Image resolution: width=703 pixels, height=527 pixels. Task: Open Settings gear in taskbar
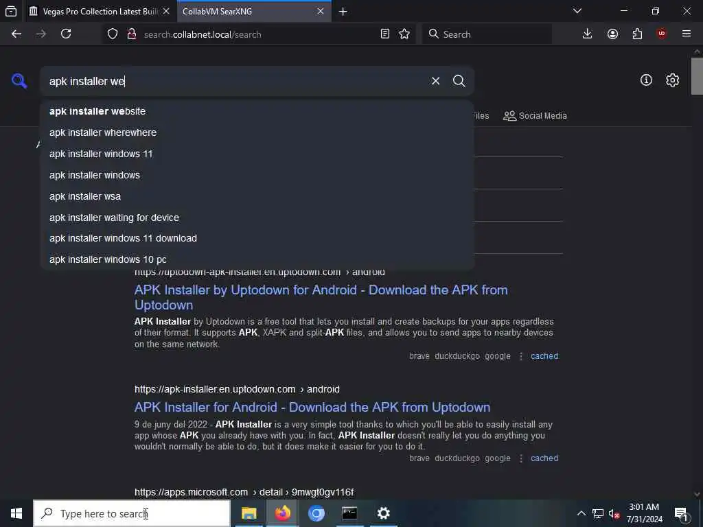click(383, 513)
